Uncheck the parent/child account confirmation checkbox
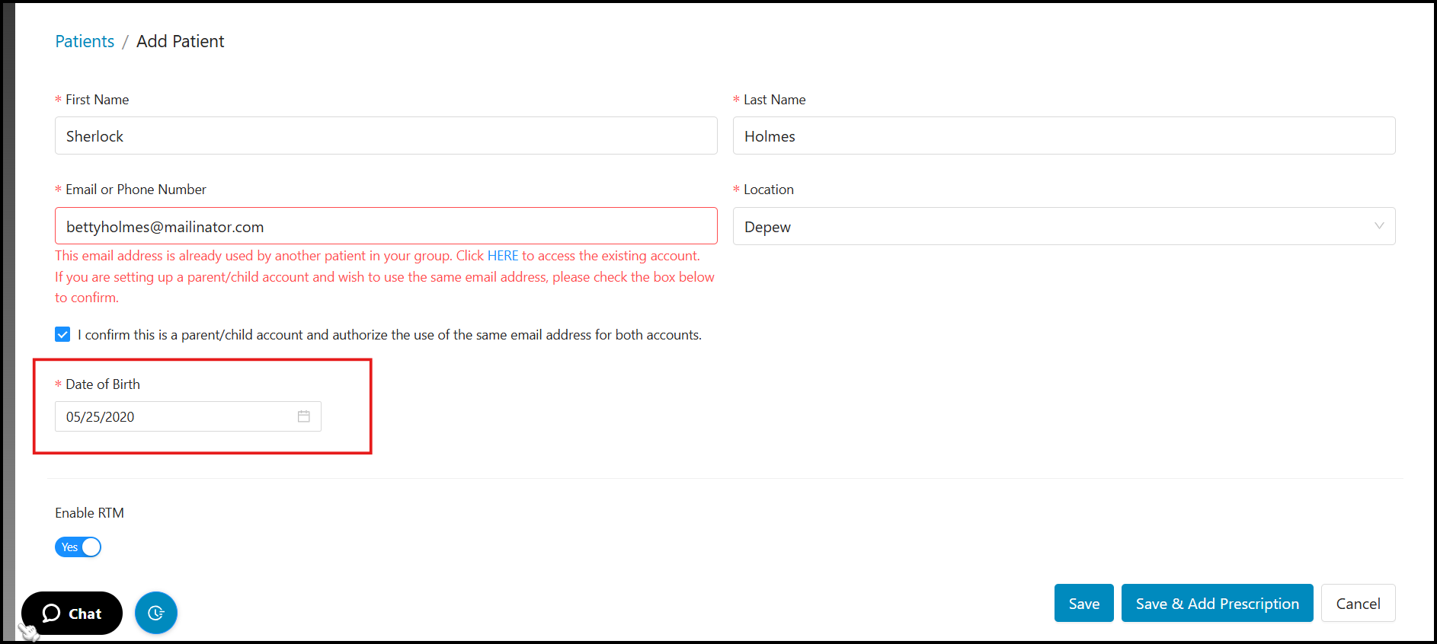Image resolution: width=1437 pixels, height=644 pixels. 62,334
